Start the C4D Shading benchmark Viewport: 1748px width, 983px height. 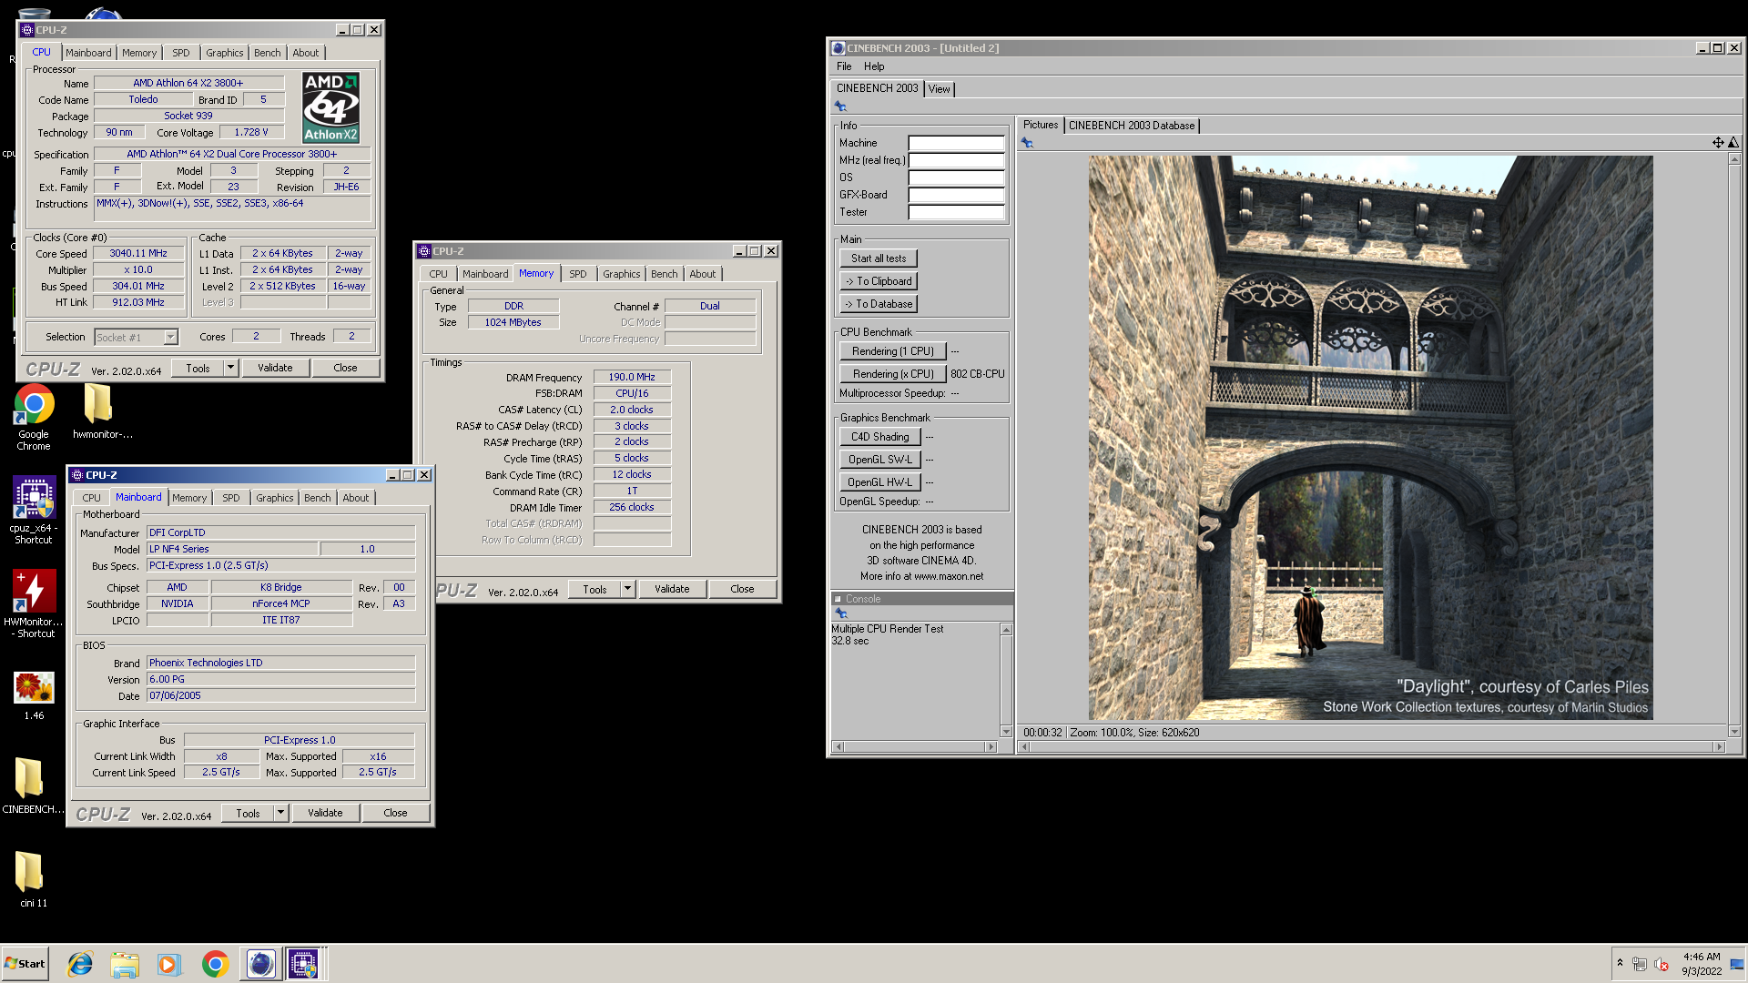(x=880, y=437)
